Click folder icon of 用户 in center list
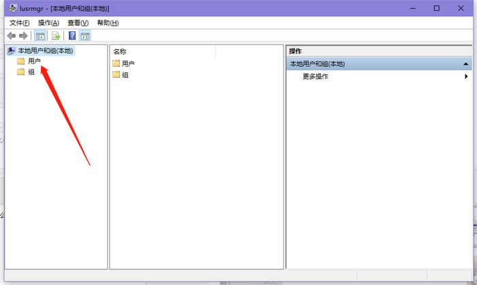Viewport: 477px width, 285px height. point(117,63)
